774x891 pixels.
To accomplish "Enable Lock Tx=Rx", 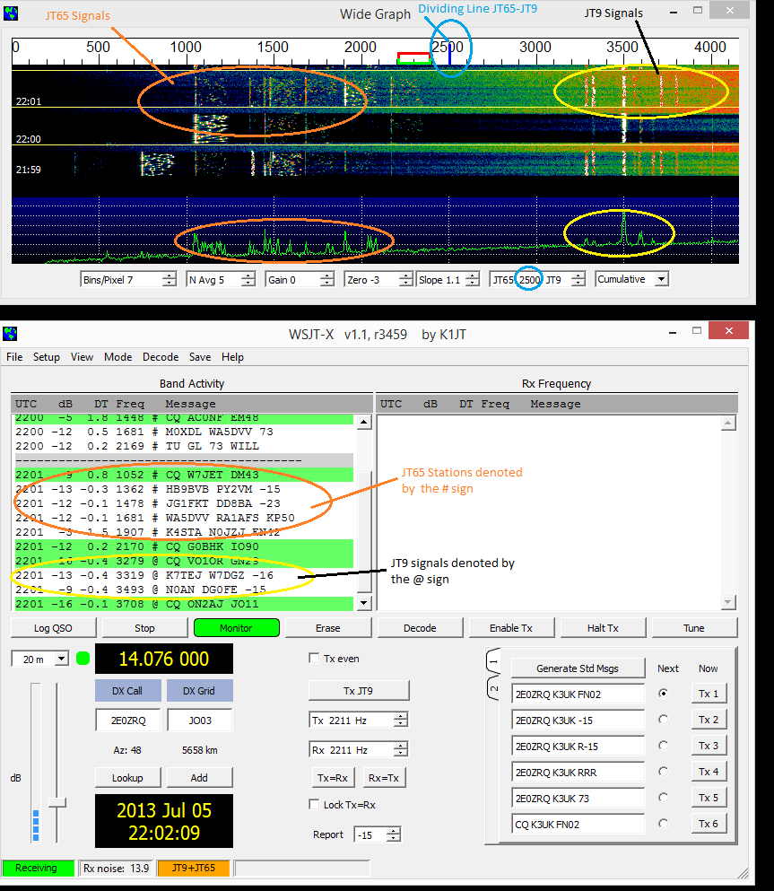I will point(314,805).
